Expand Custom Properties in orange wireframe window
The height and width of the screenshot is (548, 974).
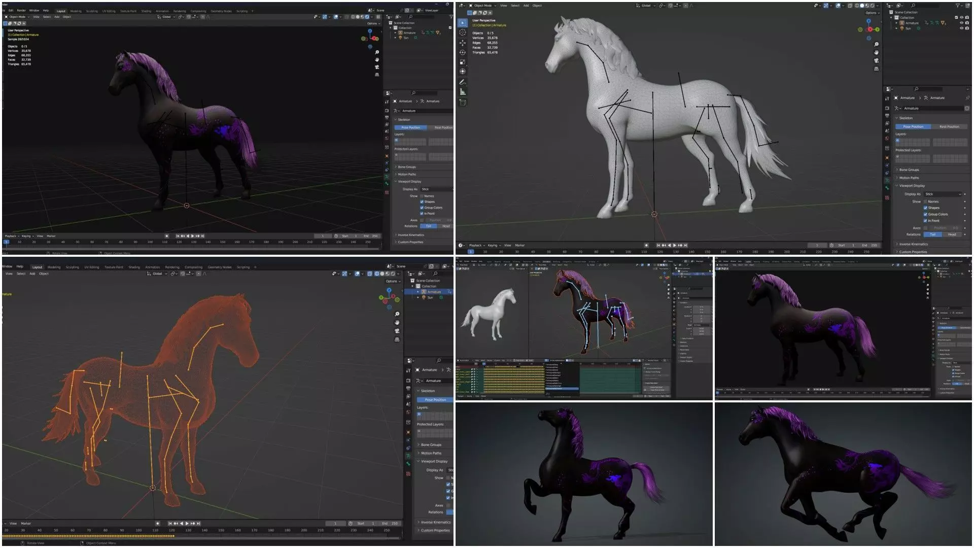pos(435,530)
